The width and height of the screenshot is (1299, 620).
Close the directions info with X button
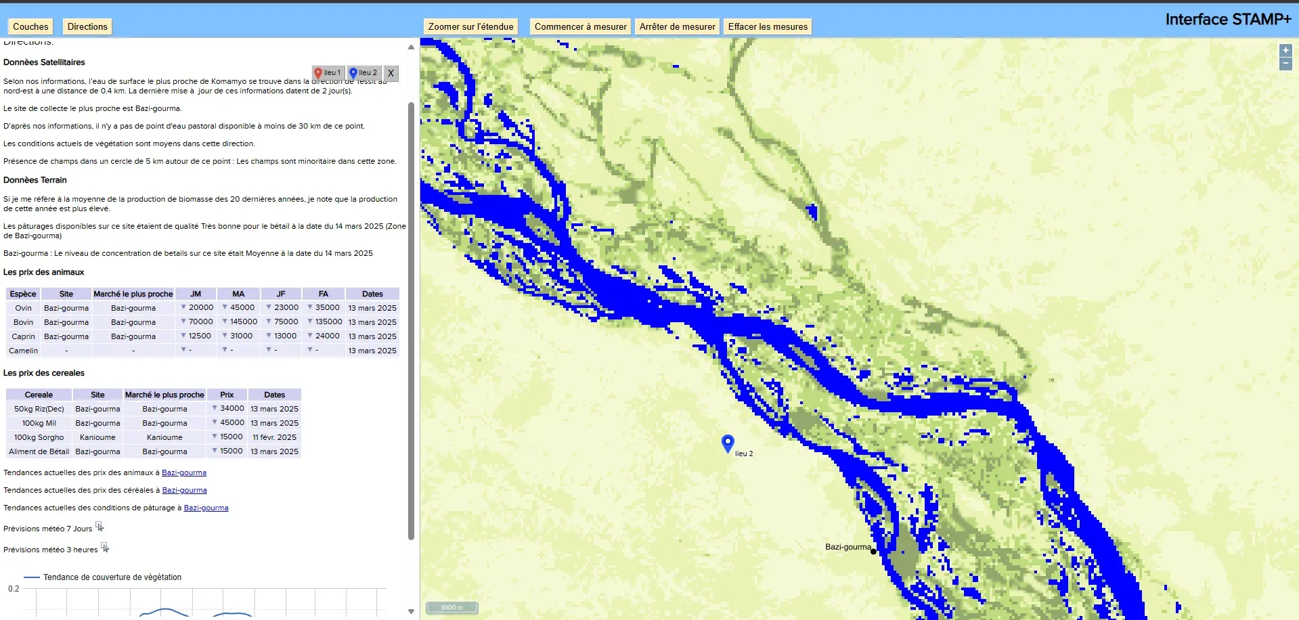[391, 73]
